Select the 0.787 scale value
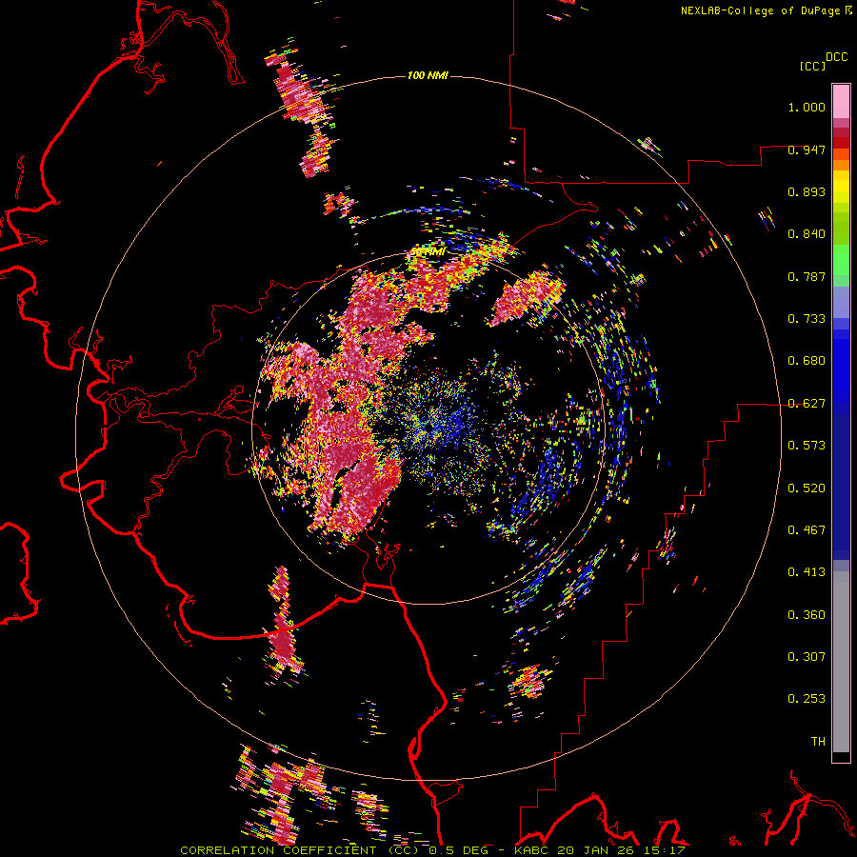This screenshot has width=857, height=857. (807, 276)
